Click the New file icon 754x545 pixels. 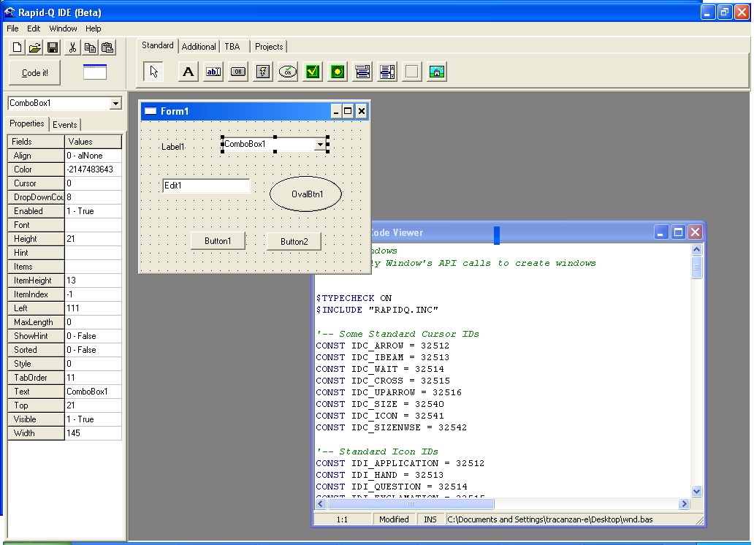click(x=17, y=47)
